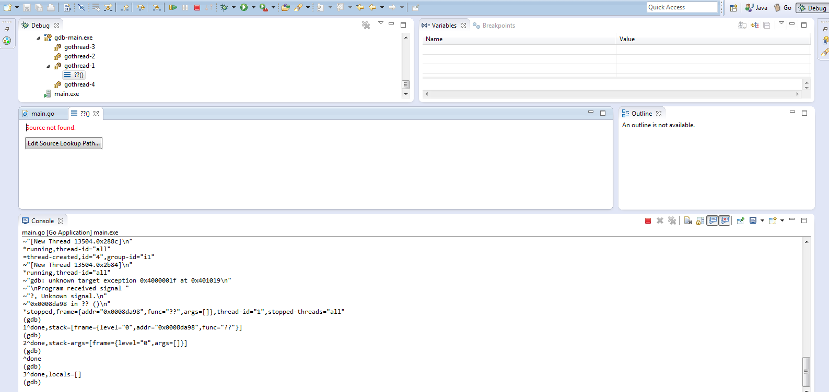Terminate the process from the Console toolbar
Viewport: 829px width, 392px height.
tap(648, 221)
